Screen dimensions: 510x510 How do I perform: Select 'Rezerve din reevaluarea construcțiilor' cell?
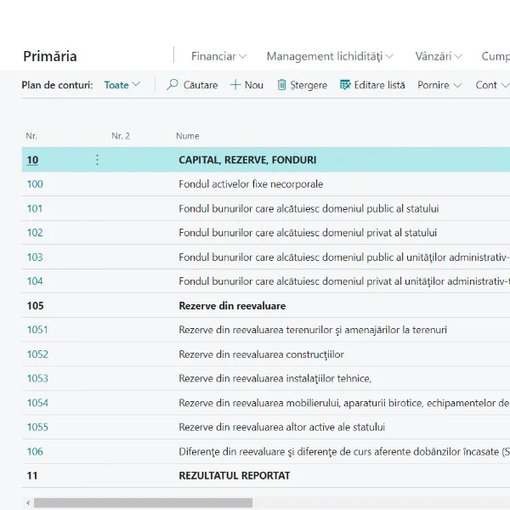(x=261, y=354)
